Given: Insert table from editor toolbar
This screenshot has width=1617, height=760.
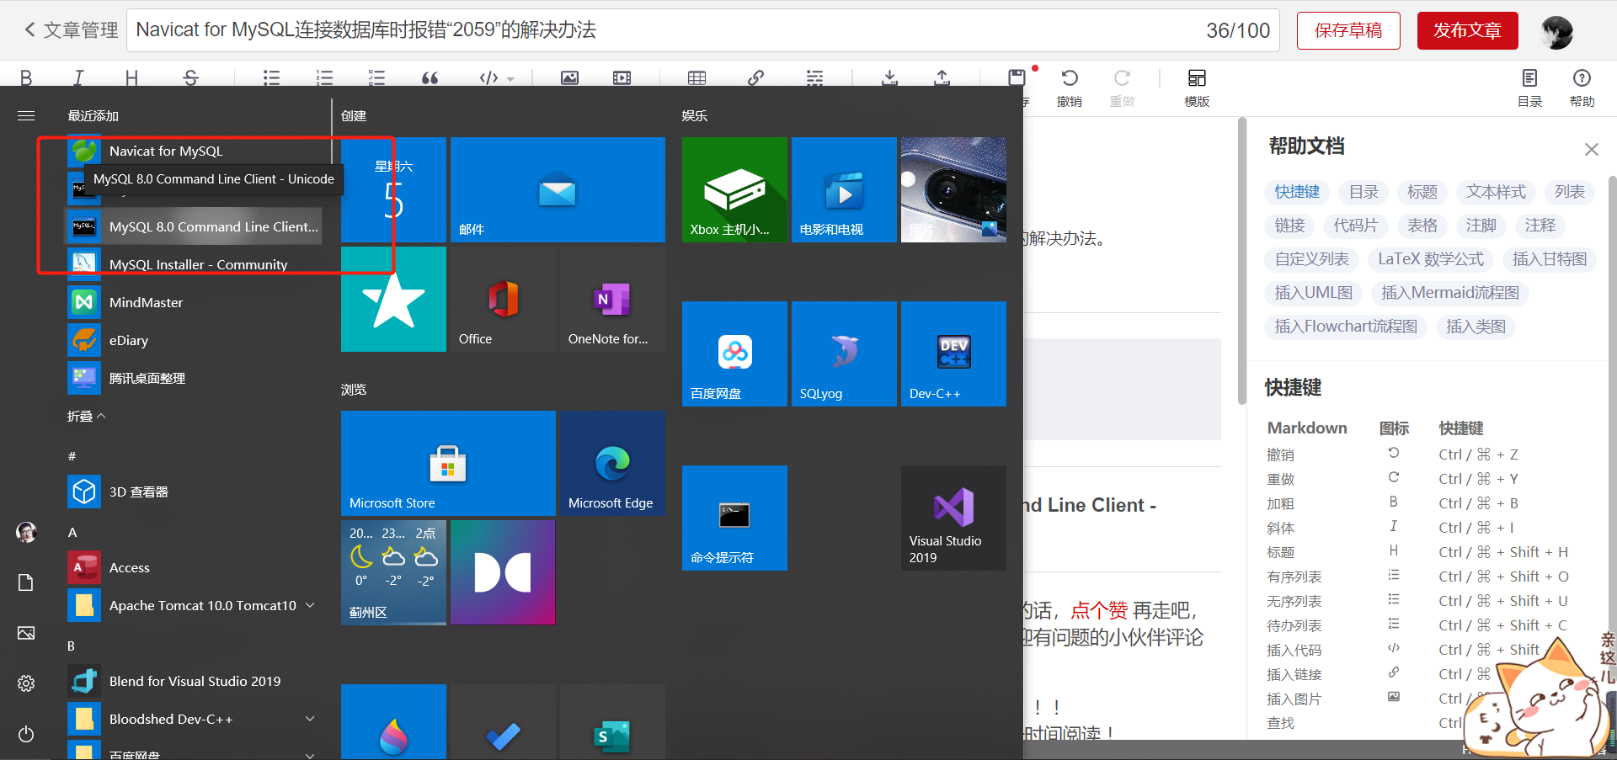Looking at the screenshot, I should (x=696, y=77).
